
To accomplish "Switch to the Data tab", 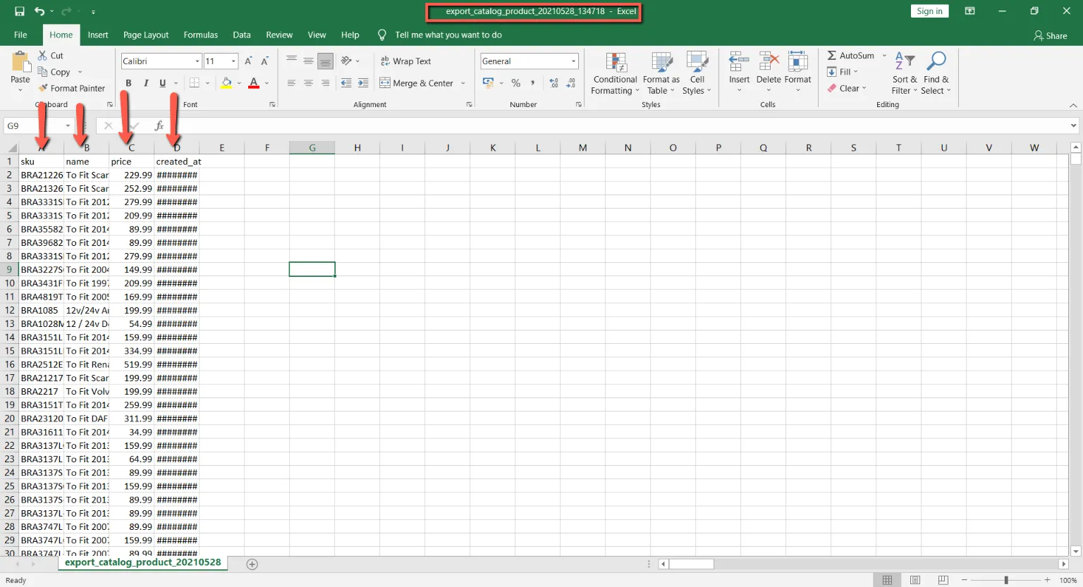I will point(242,35).
